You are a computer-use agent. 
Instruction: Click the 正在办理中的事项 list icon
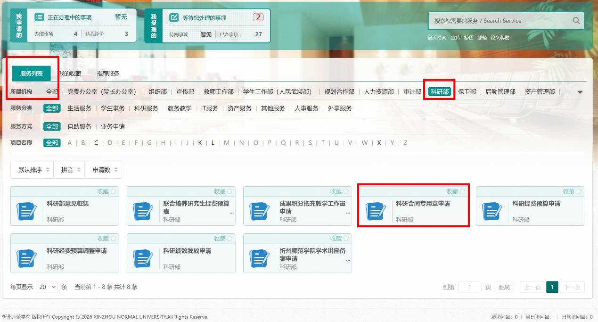pos(40,17)
